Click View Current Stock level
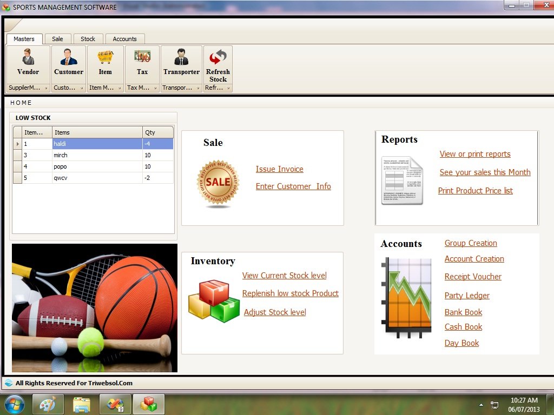554x415 pixels. point(284,276)
